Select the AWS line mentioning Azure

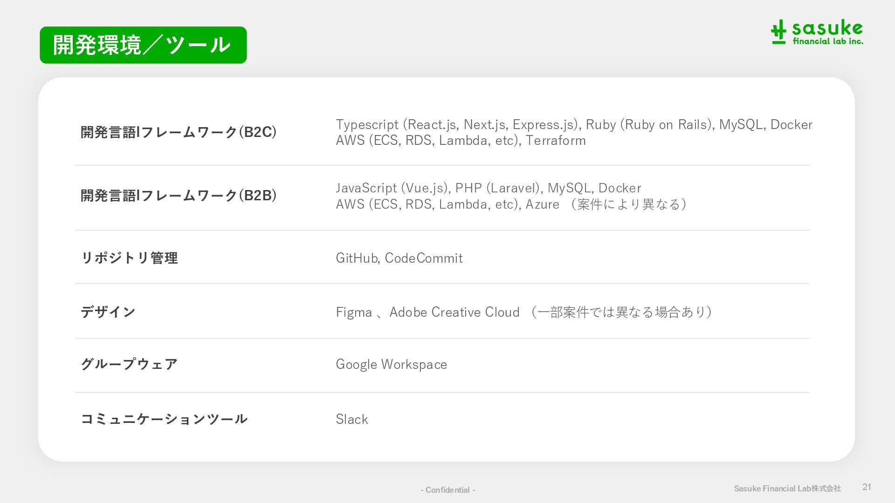pyautogui.click(x=511, y=204)
